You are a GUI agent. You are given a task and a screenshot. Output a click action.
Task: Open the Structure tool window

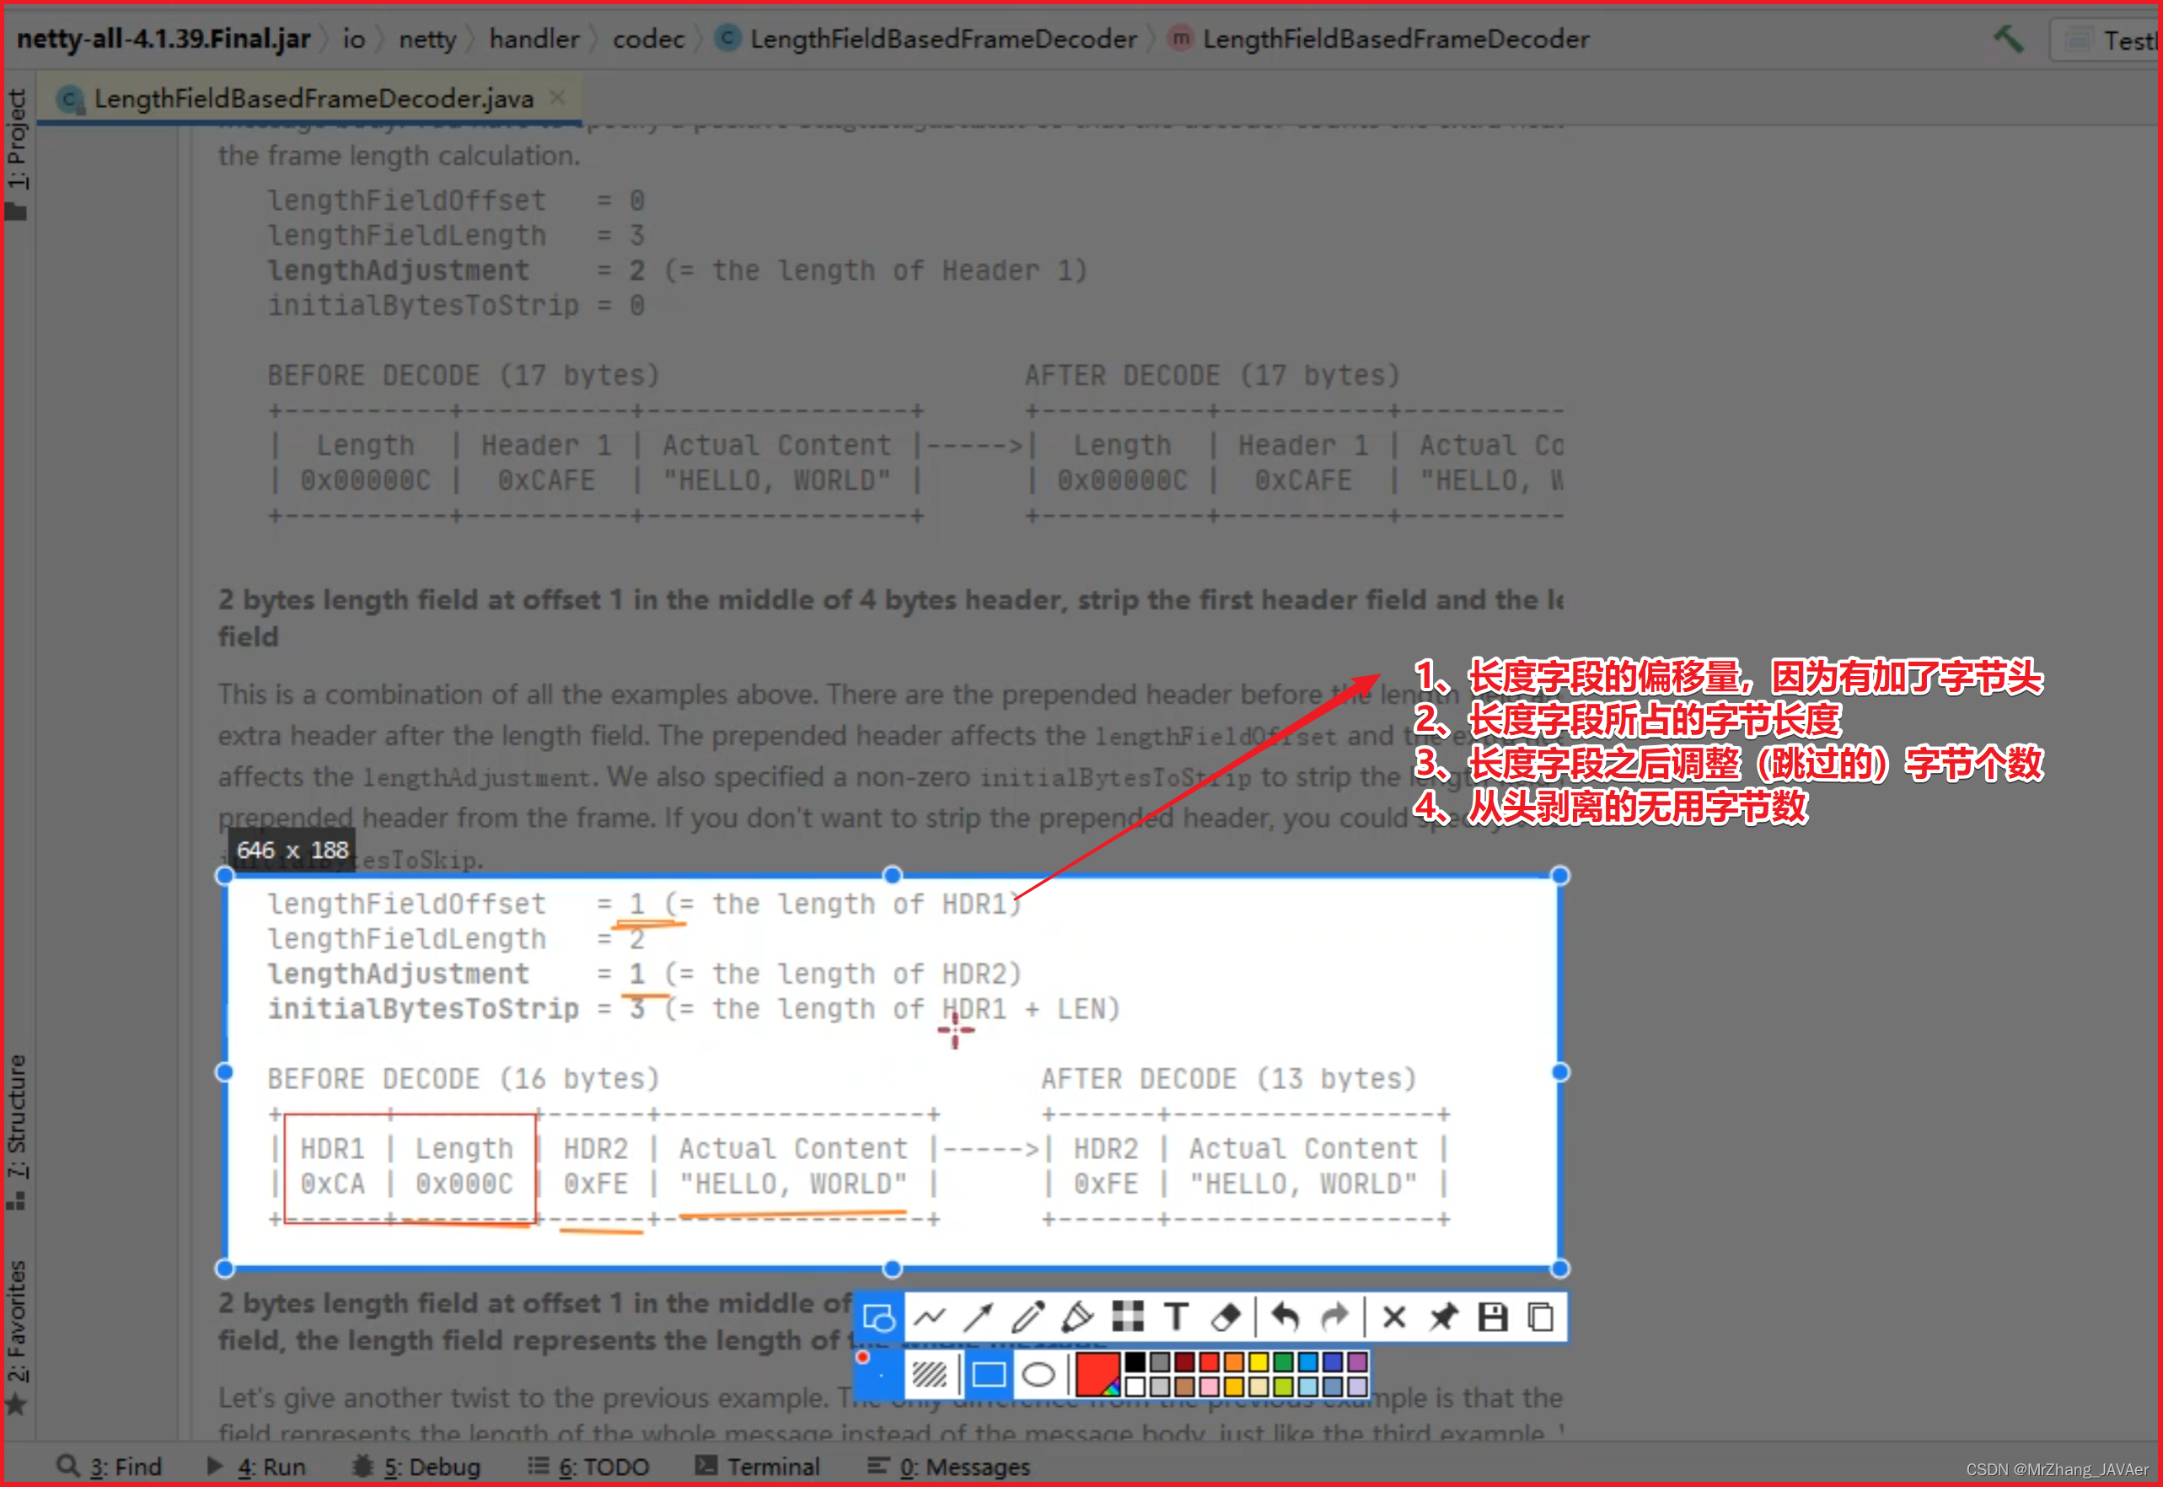tap(17, 1131)
